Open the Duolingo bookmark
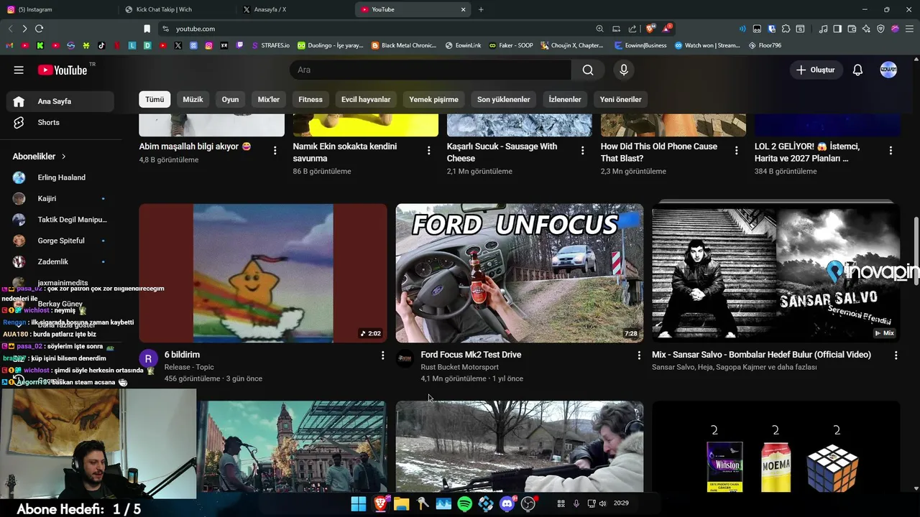The height and width of the screenshot is (517, 920). pos(331,45)
